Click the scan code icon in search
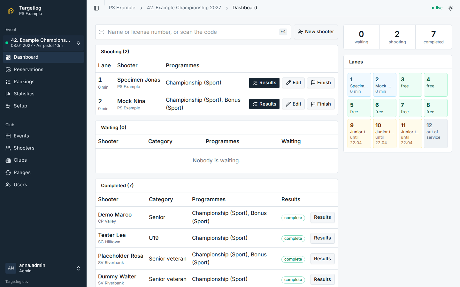460x287 pixels. pos(102,32)
